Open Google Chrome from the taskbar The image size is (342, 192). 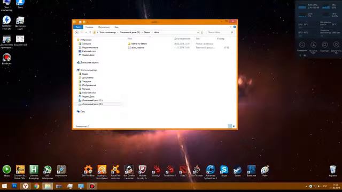tap(36, 186)
